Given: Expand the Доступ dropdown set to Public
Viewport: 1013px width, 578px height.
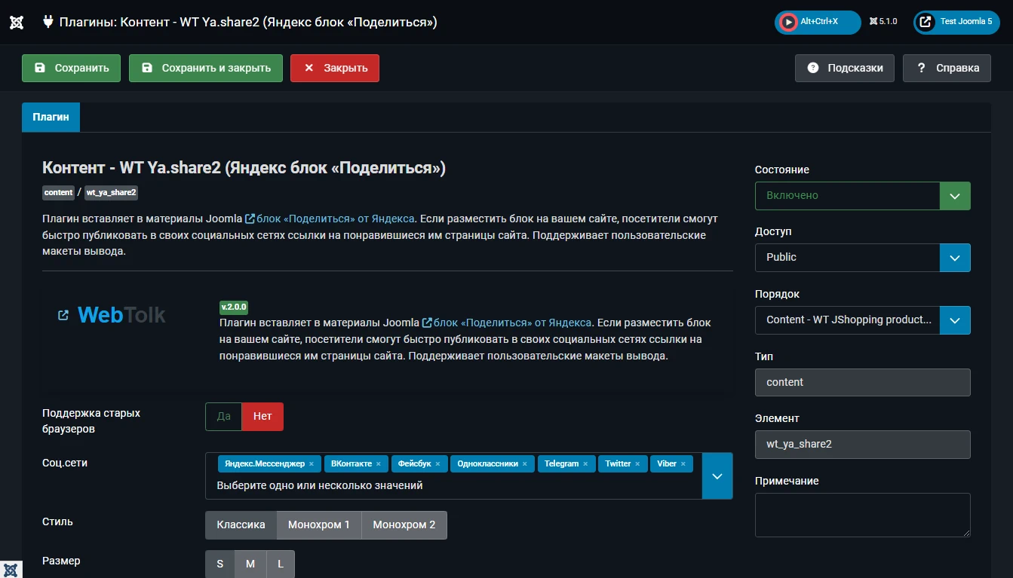Looking at the screenshot, I should 862,258.
